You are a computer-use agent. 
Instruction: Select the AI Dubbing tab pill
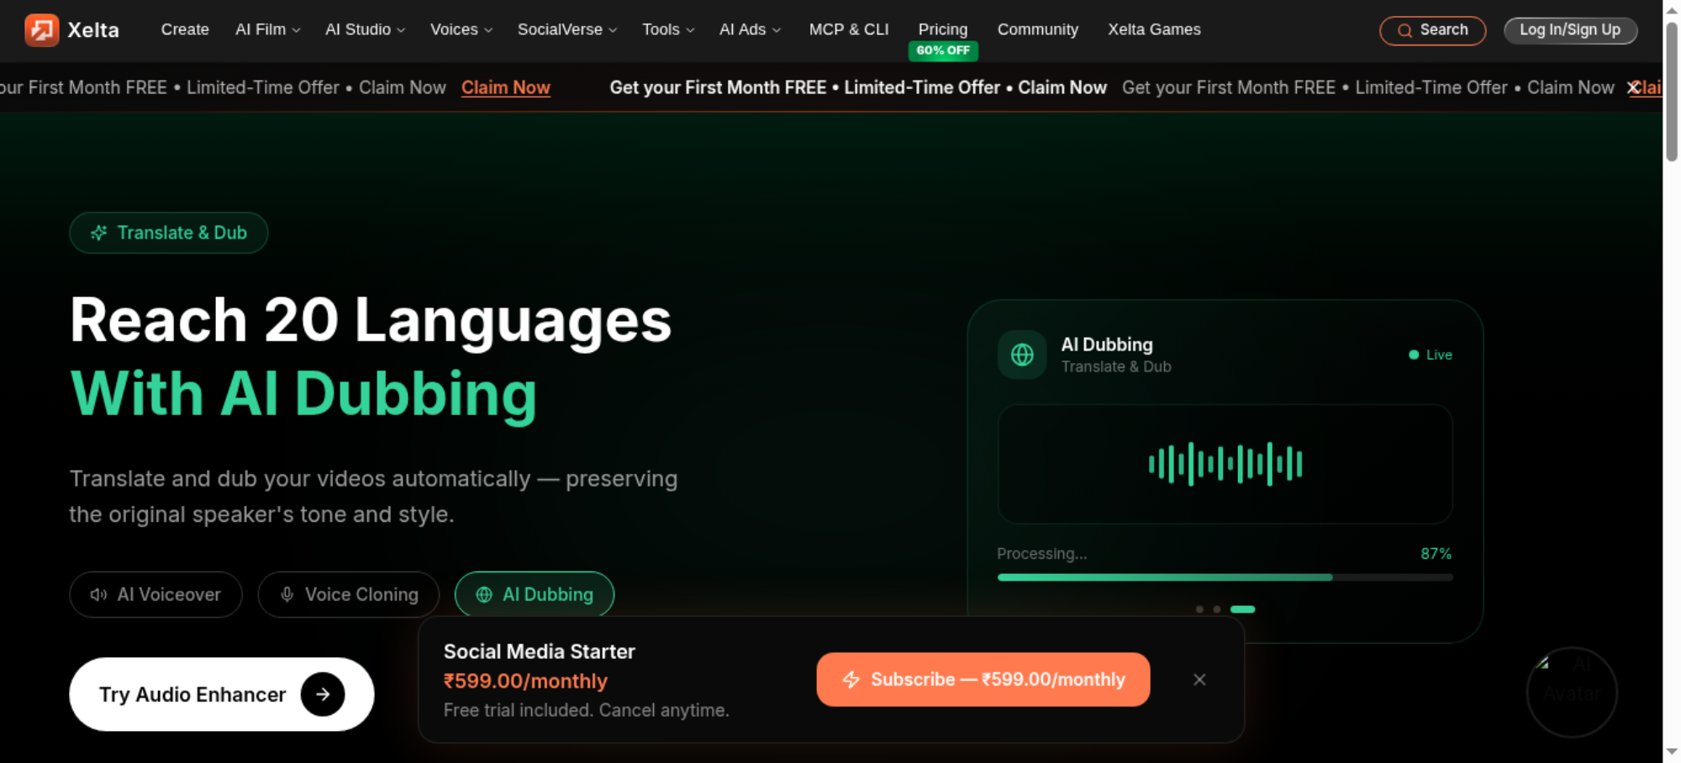pos(535,595)
